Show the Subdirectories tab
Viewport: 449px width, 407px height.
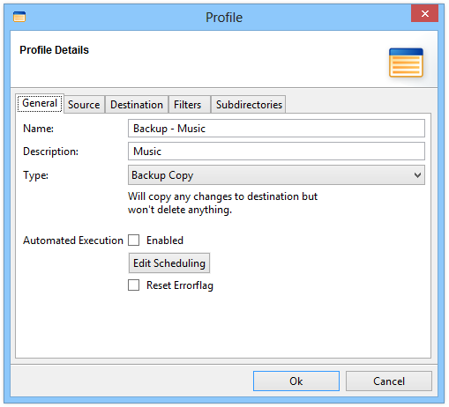click(x=249, y=105)
